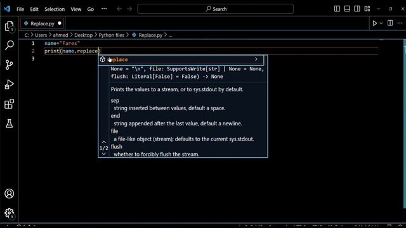Click line number 2 in gutter
Screen dimensions: 406x228
(x=33, y=51)
